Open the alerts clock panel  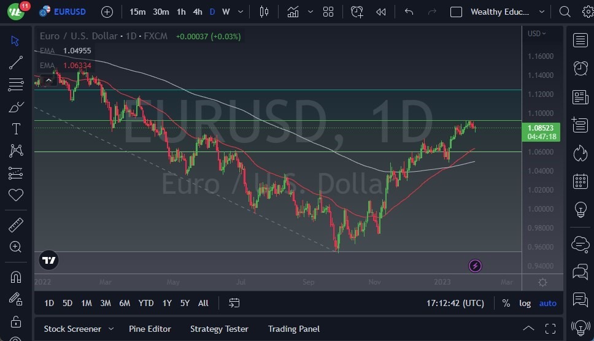click(x=580, y=69)
